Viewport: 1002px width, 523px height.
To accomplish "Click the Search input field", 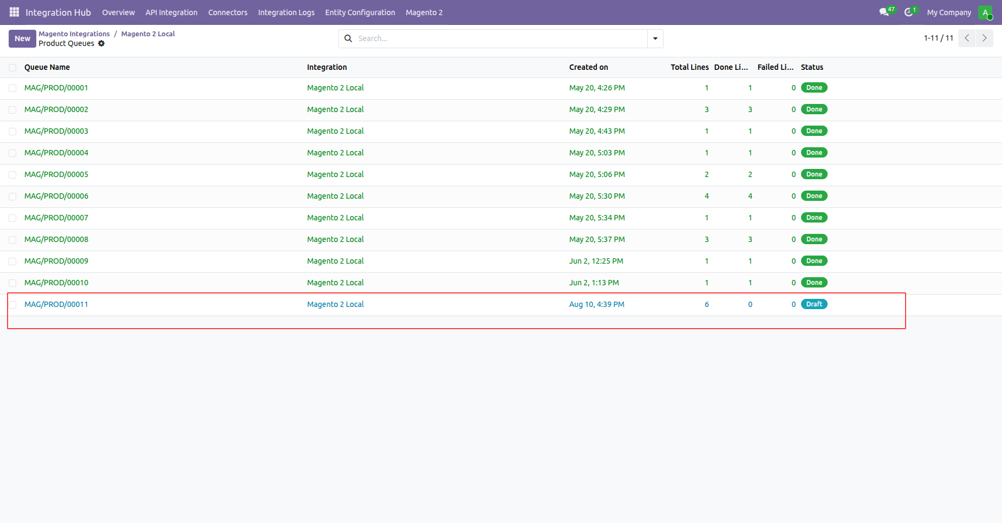I will tap(500, 38).
